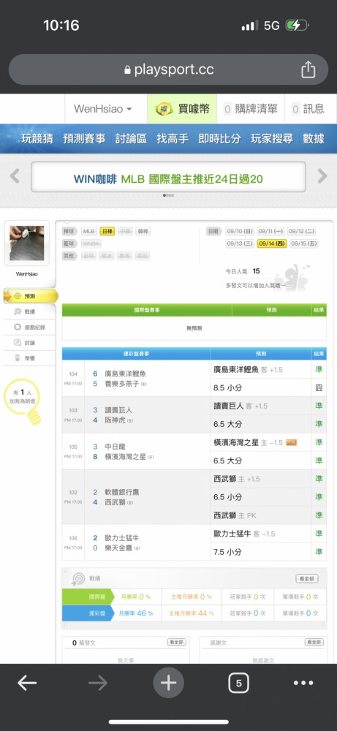337x731 pixels.
Task: Show previous banner with left arrow
Action: click(15, 176)
